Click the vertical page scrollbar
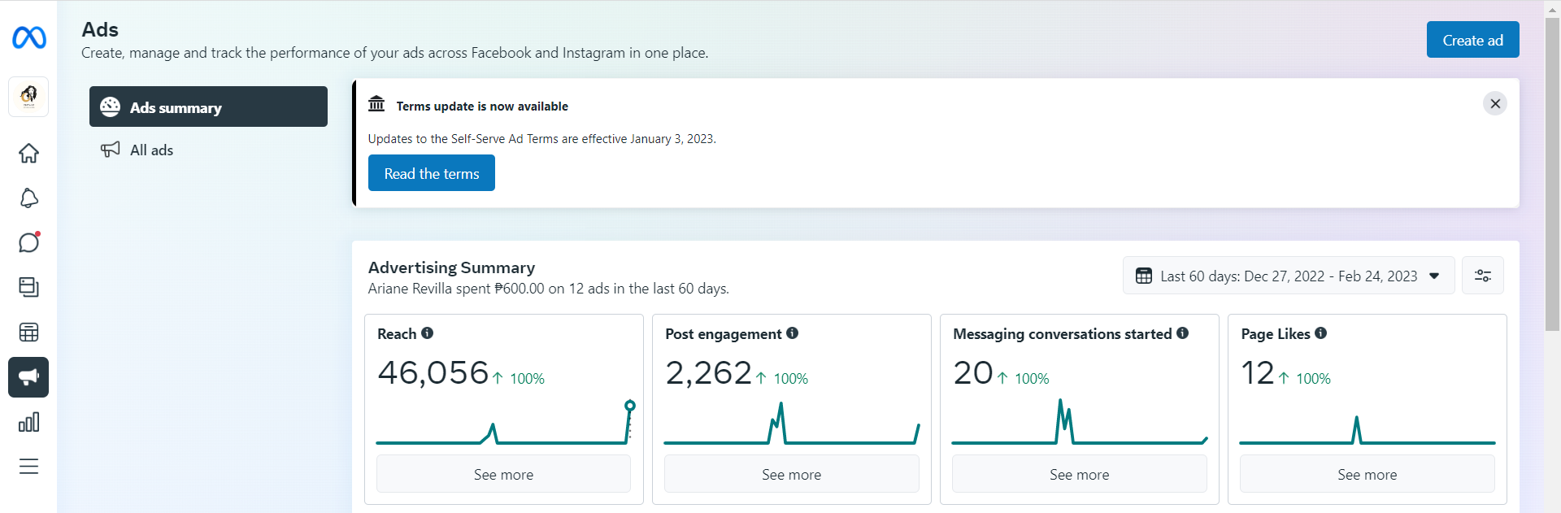The width and height of the screenshot is (1561, 513). pos(1552,175)
